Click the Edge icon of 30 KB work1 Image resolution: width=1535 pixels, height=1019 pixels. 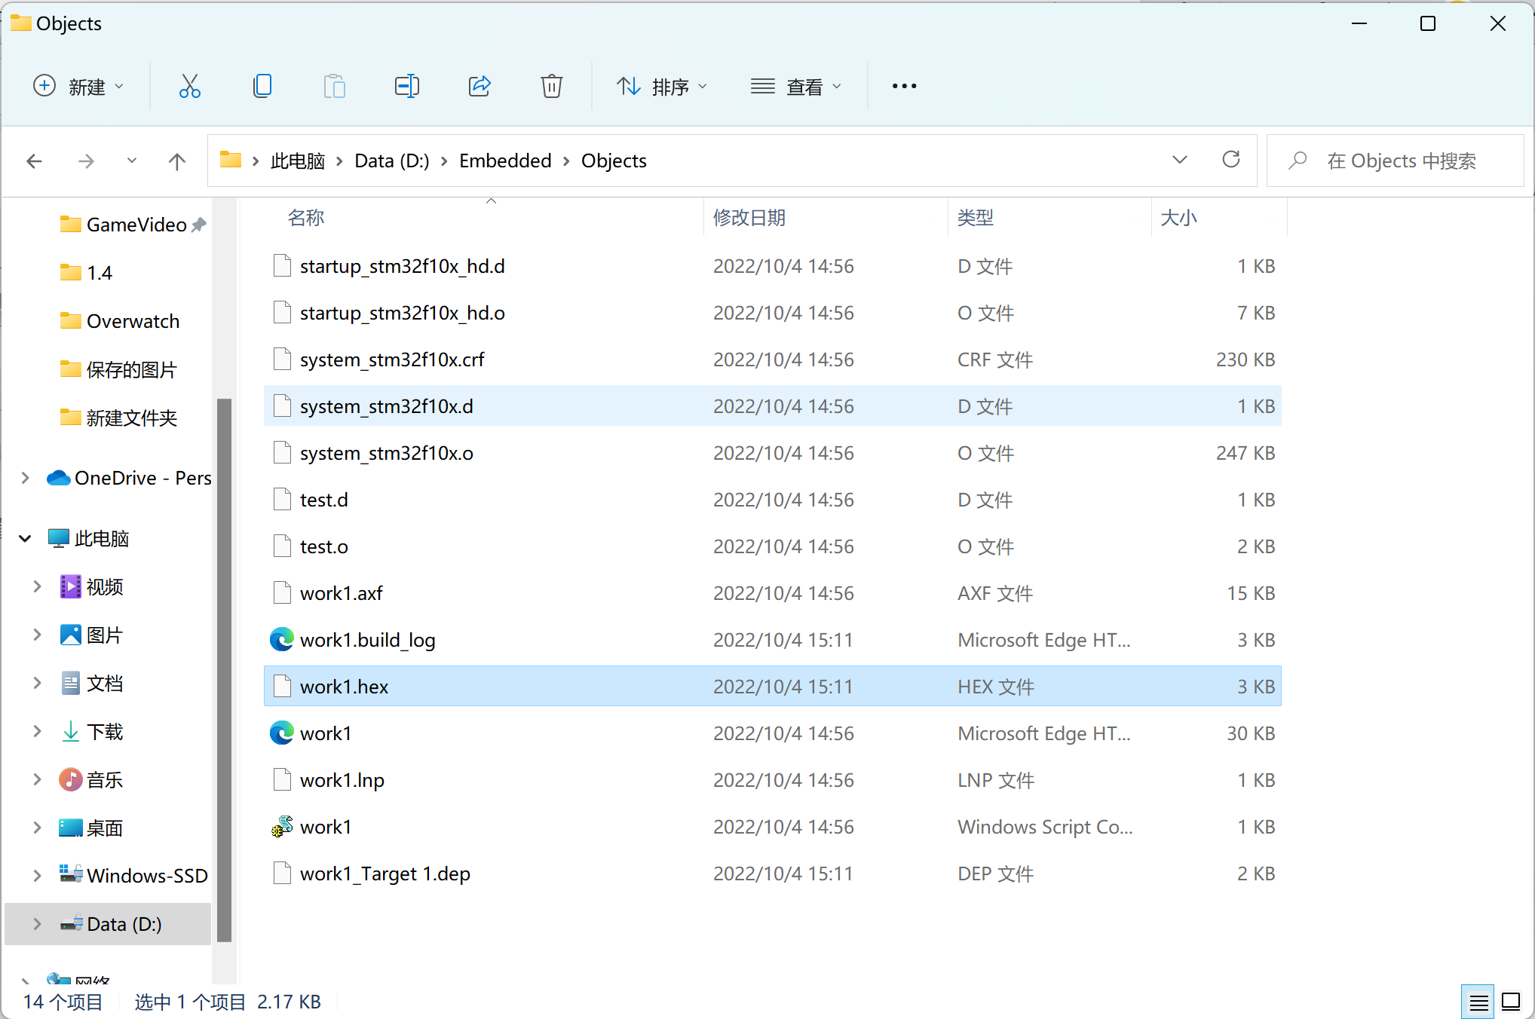pyautogui.click(x=282, y=733)
